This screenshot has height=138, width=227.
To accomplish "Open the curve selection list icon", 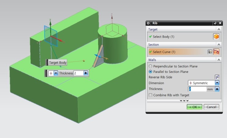I will pos(210,52).
